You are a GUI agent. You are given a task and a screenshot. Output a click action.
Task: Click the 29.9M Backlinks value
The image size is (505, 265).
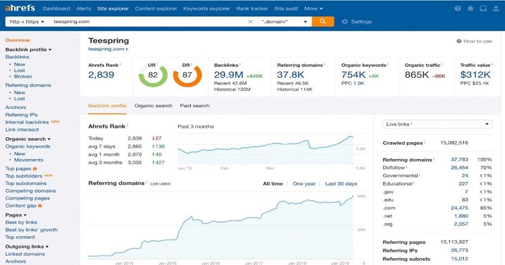[228, 75]
